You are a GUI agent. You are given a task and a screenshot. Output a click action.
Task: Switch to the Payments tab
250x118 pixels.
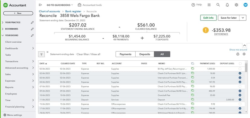click(126, 54)
